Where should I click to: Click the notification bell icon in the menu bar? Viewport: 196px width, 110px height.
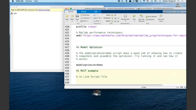click(130, 1)
